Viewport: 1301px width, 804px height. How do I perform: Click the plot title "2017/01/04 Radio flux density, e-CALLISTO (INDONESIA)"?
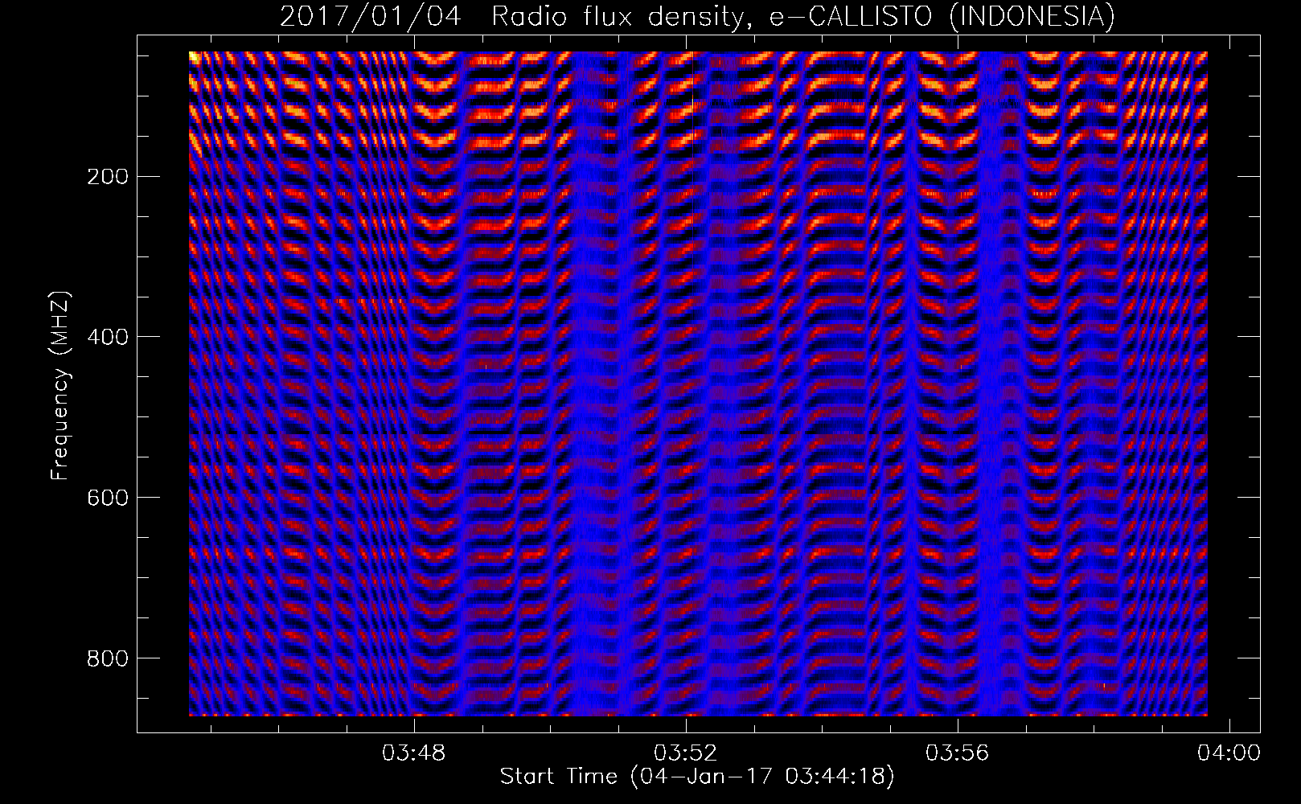(697, 16)
